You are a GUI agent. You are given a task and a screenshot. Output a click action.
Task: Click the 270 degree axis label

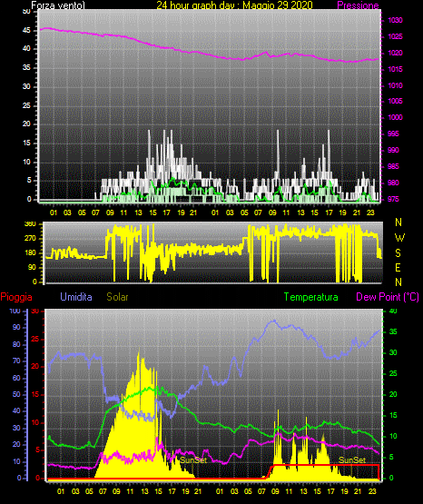31,239
